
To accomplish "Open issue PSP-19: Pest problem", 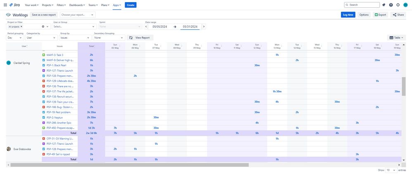I will [x=59, y=112].
